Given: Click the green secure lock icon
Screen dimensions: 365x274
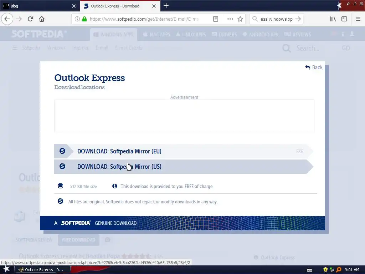Looking at the screenshot, I should pos(84,19).
